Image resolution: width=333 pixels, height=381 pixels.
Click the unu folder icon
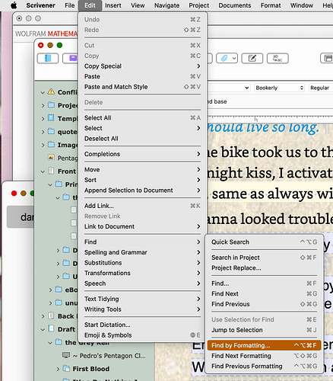pyautogui.click(x=59, y=303)
